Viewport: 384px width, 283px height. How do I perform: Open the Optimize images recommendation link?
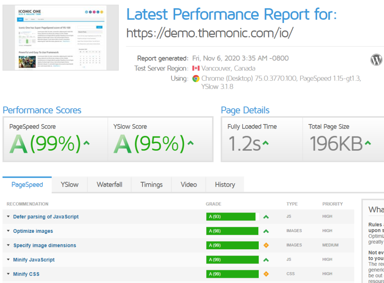(x=33, y=231)
